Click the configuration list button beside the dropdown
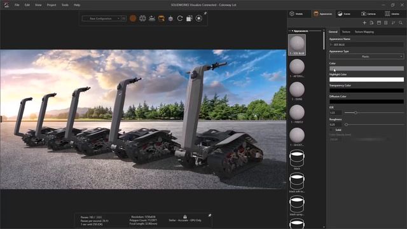The height and width of the screenshot is (229, 407). (x=124, y=18)
